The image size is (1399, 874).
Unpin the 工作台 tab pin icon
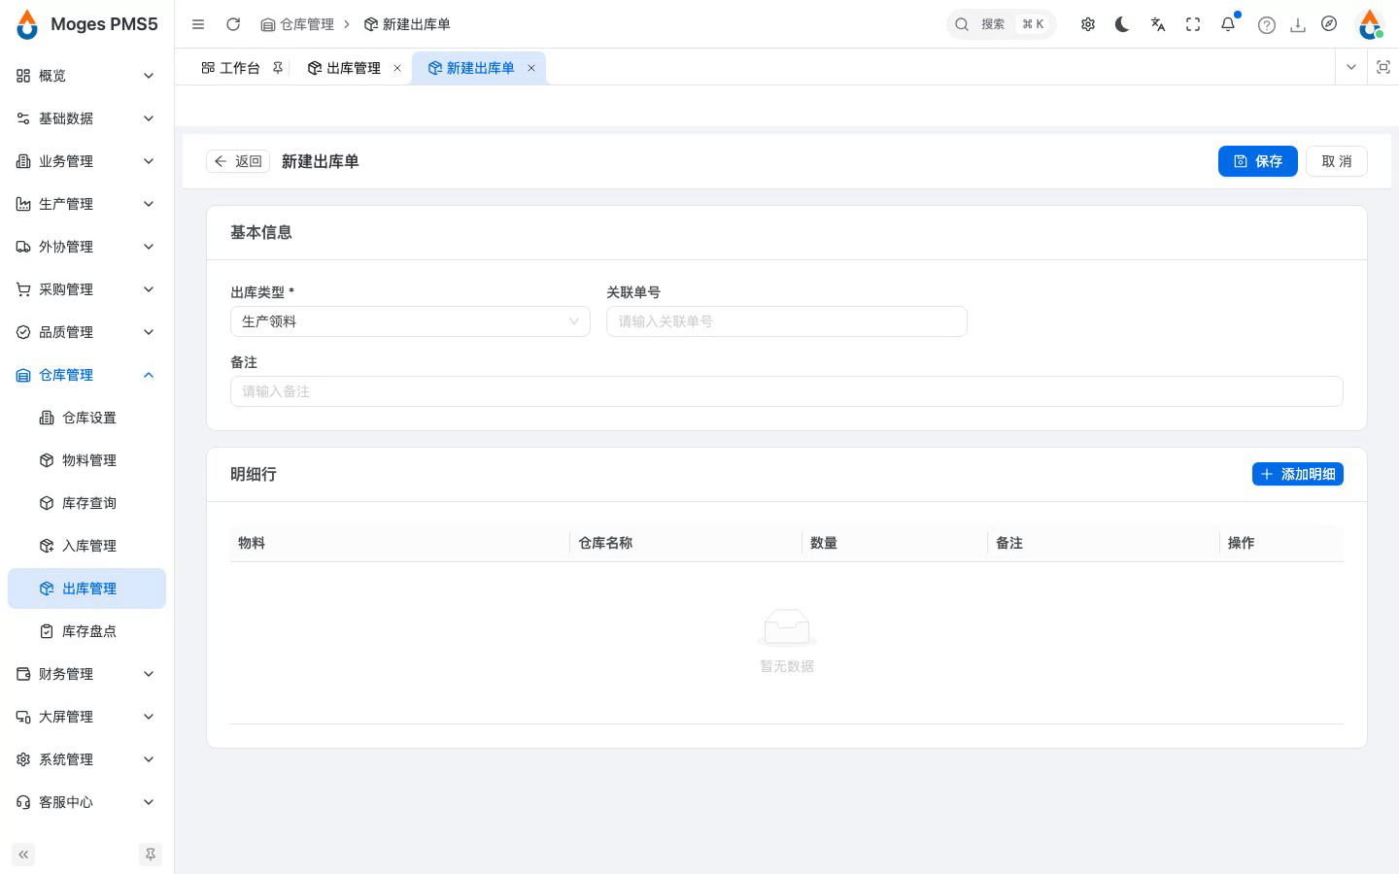pyautogui.click(x=278, y=68)
